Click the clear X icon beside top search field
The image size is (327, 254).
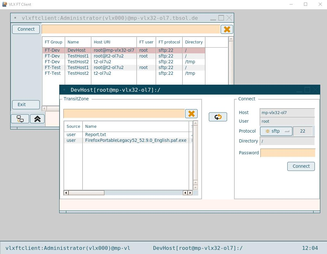(x=227, y=29)
